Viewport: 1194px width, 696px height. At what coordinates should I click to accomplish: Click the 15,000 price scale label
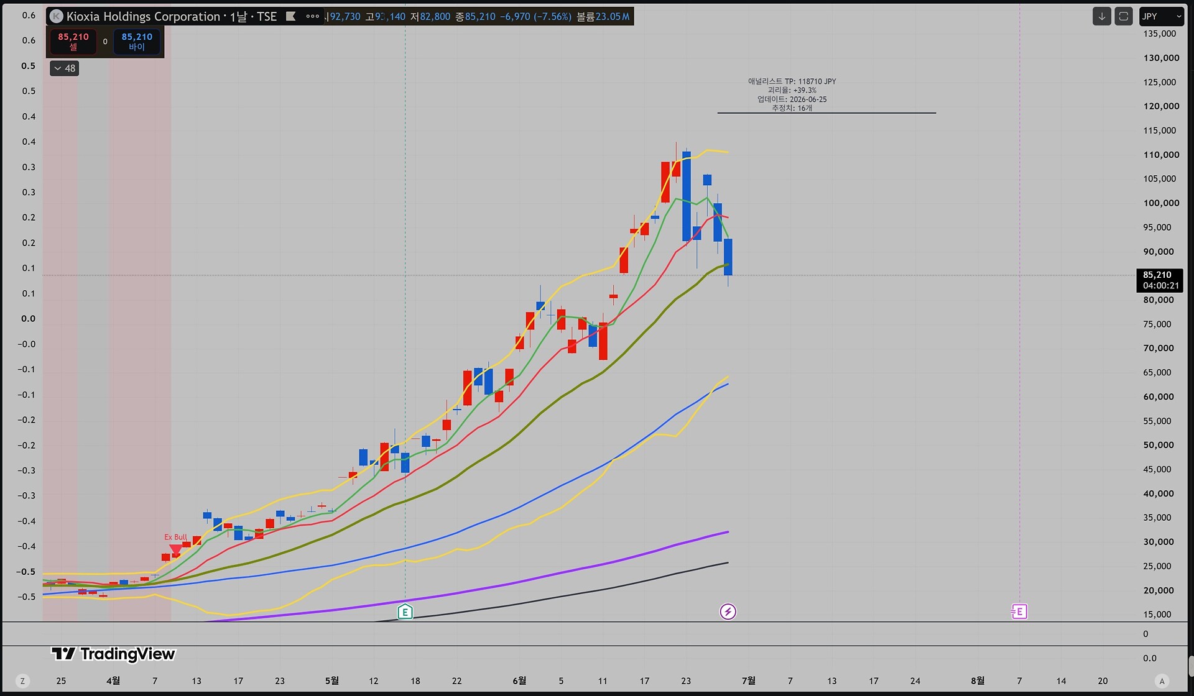[x=1157, y=615]
